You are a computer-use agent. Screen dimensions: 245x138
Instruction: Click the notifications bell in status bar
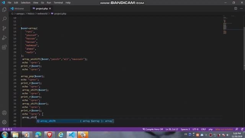tap(242, 129)
